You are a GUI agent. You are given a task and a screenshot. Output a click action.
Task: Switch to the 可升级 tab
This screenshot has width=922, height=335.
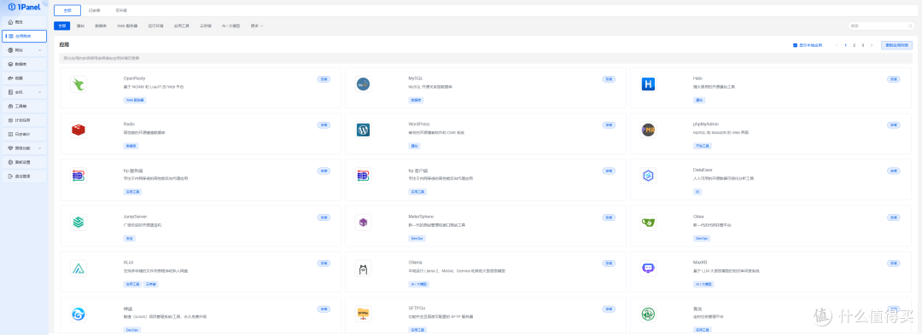121,10
